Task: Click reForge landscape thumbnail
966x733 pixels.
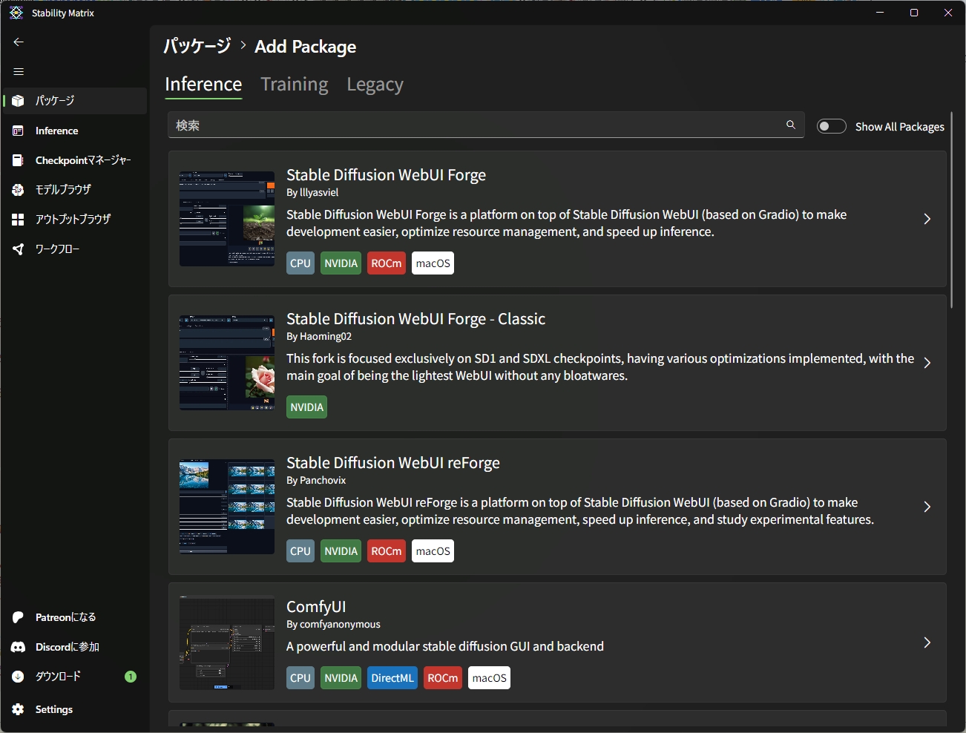Action: click(227, 507)
